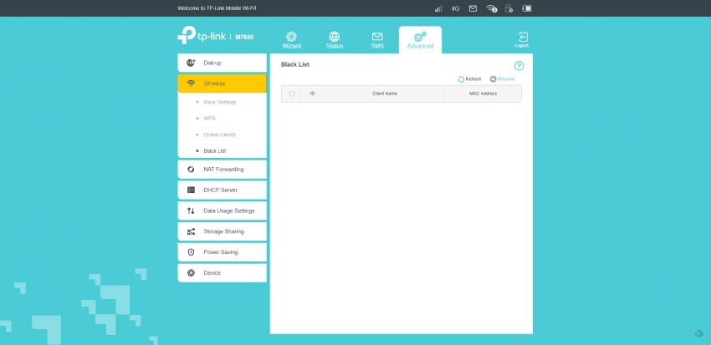Toggle the select-all checkbox in table header

[292, 94]
